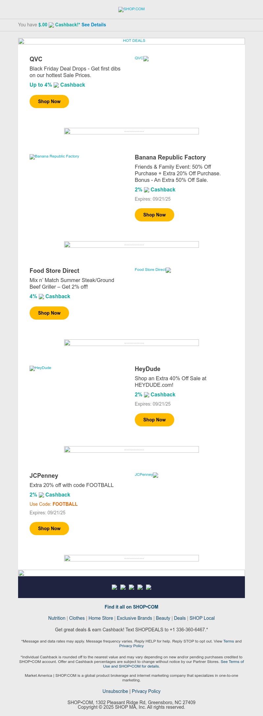Image resolution: width=263 pixels, height=716 pixels.
Task: Open the "See Details" cashback link
Action: click(94, 25)
